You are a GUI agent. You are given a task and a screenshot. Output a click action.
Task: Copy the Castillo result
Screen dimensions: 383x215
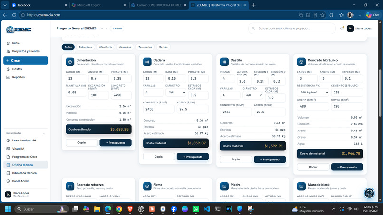(236, 159)
